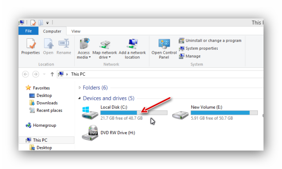The image size is (282, 169).
Task: Click Homegroup in navigation pane
Action: point(45,125)
